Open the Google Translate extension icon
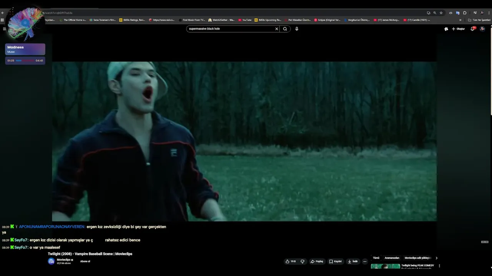The height and width of the screenshot is (276, 492). (x=457, y=13)
